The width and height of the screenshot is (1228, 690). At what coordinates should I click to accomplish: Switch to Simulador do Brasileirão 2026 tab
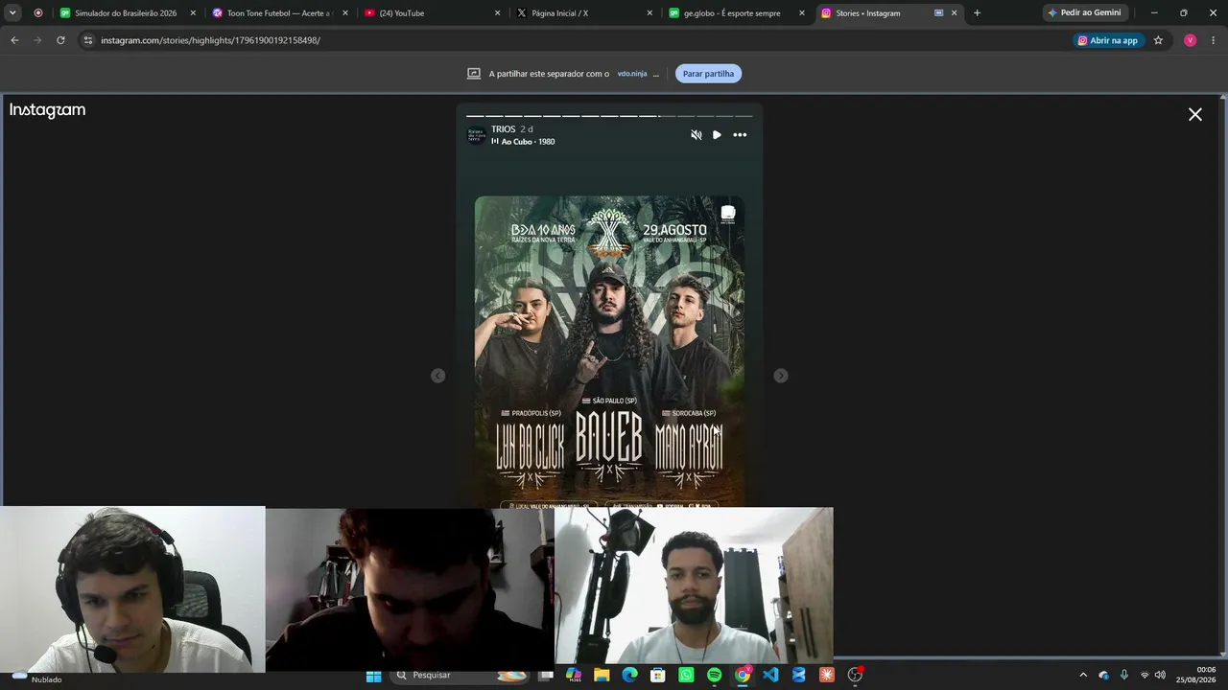pyautogui.click(x=126, y=13)
